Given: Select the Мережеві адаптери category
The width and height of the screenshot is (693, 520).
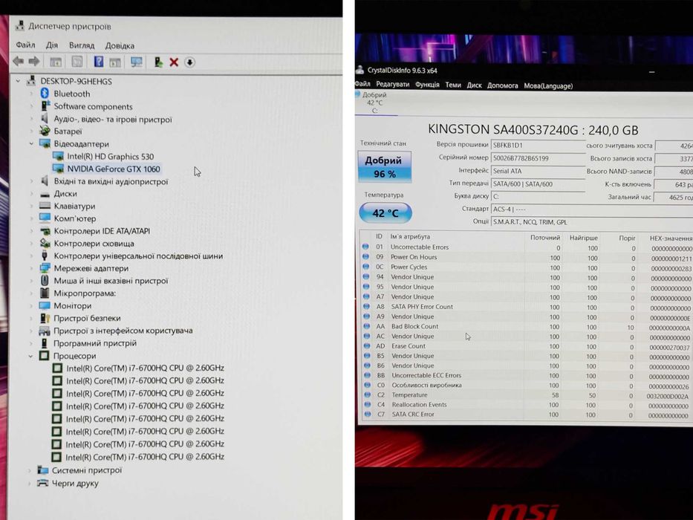Looking at the screenshot, I should tap(91, 268).
